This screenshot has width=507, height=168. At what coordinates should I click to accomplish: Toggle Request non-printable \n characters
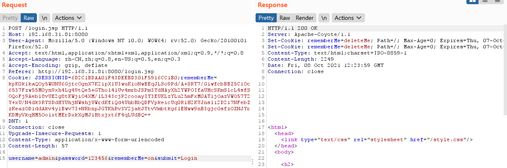pos(44,18)
